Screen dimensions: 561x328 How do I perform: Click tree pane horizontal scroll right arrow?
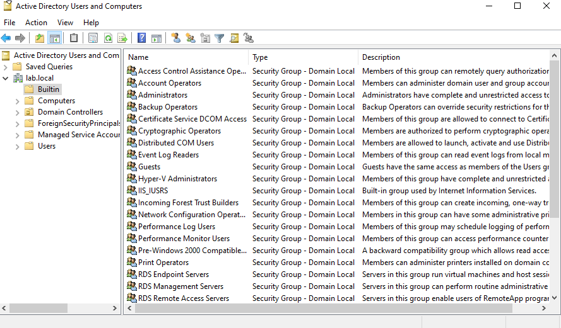point(114,308)
